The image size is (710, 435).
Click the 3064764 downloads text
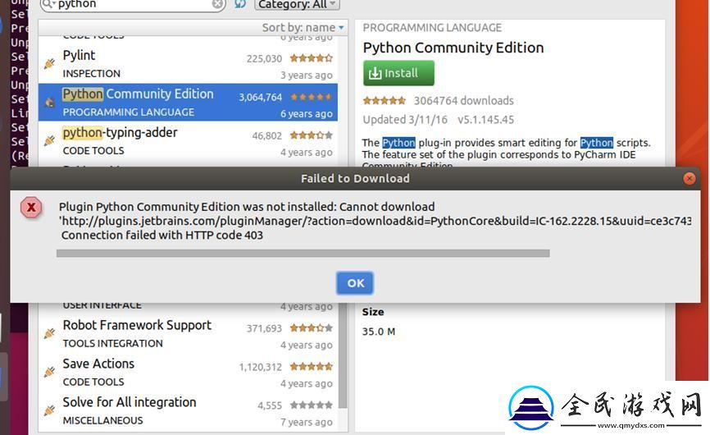point(464,101)
